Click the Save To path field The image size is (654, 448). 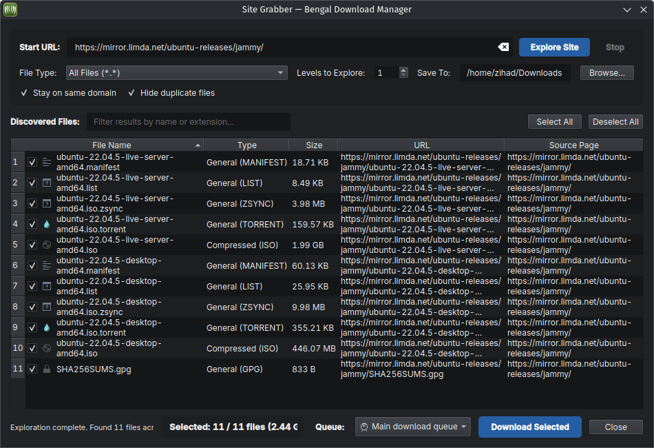coord(515,72)
